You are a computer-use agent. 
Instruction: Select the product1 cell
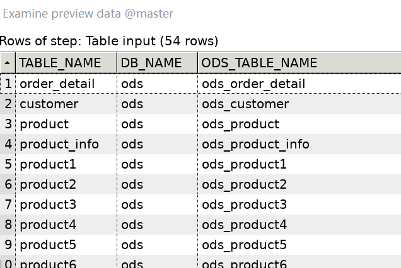(48, 164)
